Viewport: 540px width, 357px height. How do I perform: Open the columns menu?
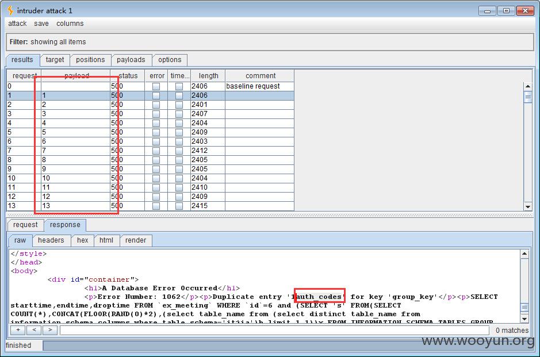[70, 24]
